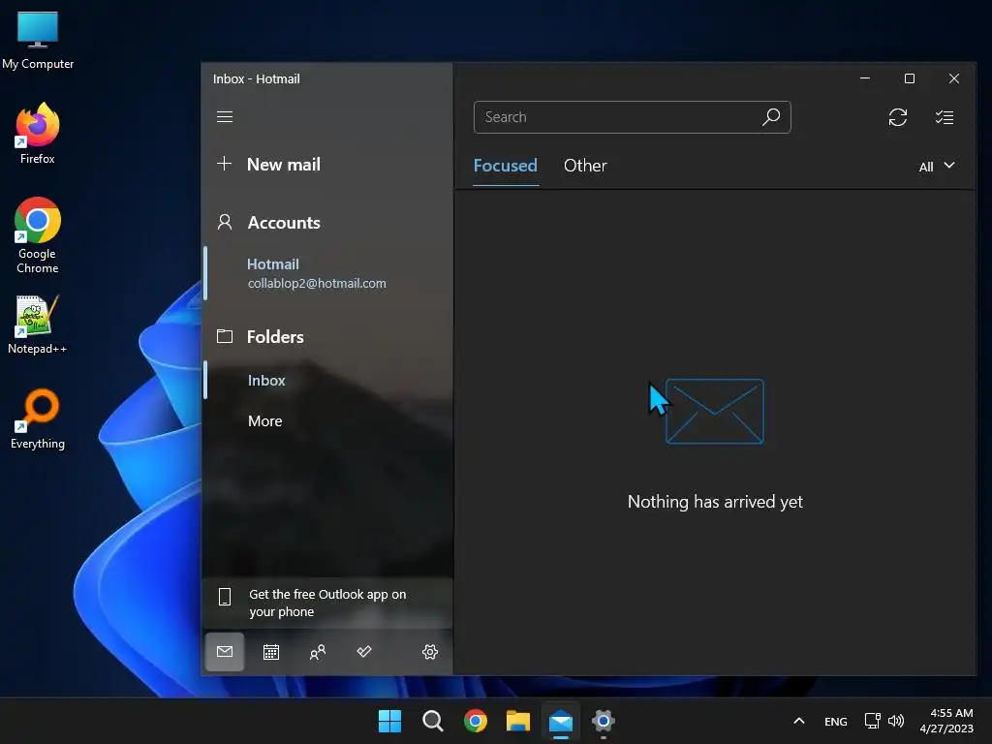The width and height of the screenshot is (992, 744).
Task: Enter selection mode via checklist icon
Action: (945, 117)
